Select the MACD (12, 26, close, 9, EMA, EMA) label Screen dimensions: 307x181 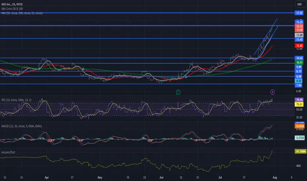click(21, 126)
